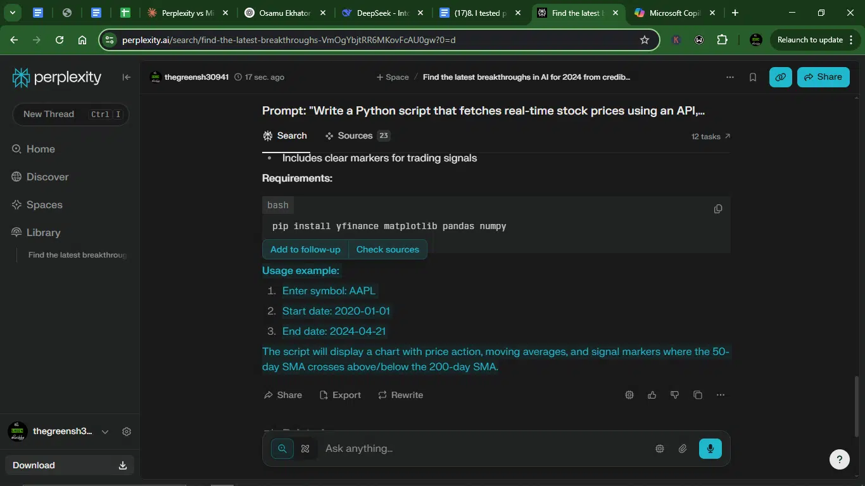
Task: Click the Download app button
Action: pyautogui.click(x=70, y=465)
